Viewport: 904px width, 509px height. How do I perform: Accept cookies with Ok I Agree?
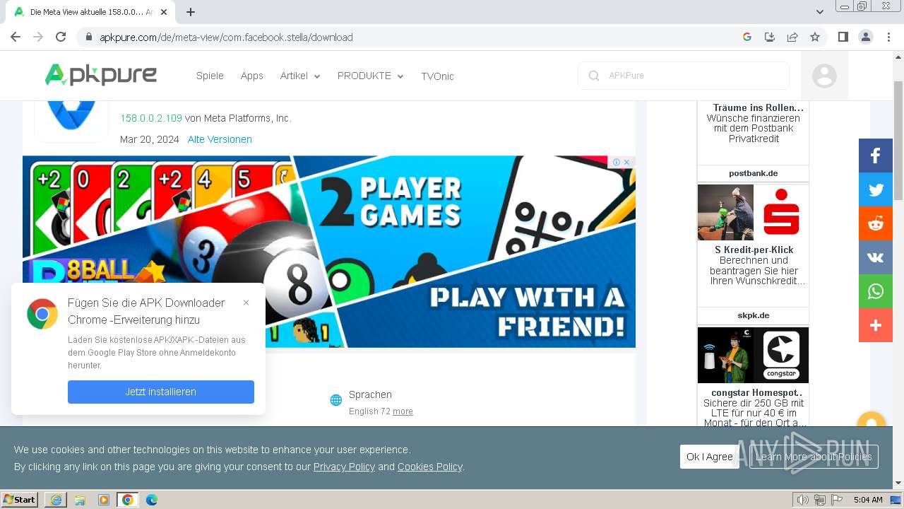click(x=710, y=457)
